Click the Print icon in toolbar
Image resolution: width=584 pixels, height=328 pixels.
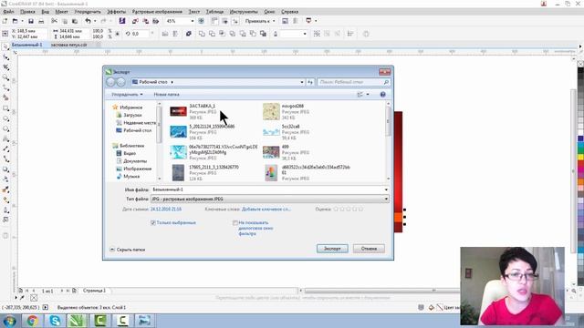(x=41, y=21)
